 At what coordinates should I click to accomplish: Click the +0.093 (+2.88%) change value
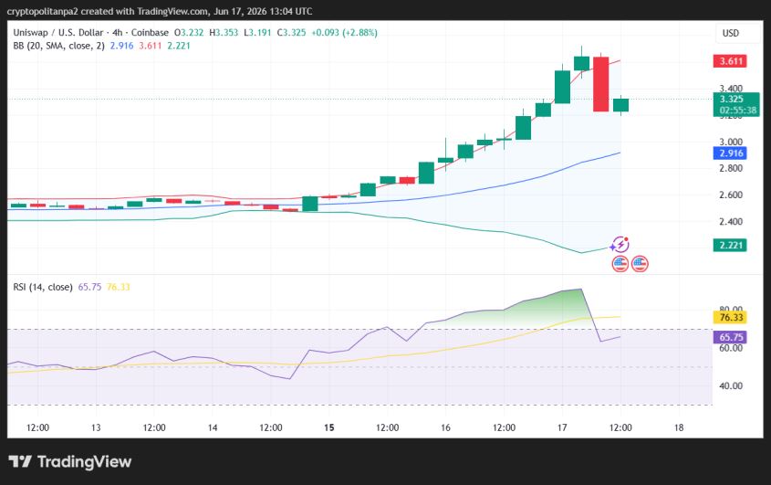click(345, 33)
